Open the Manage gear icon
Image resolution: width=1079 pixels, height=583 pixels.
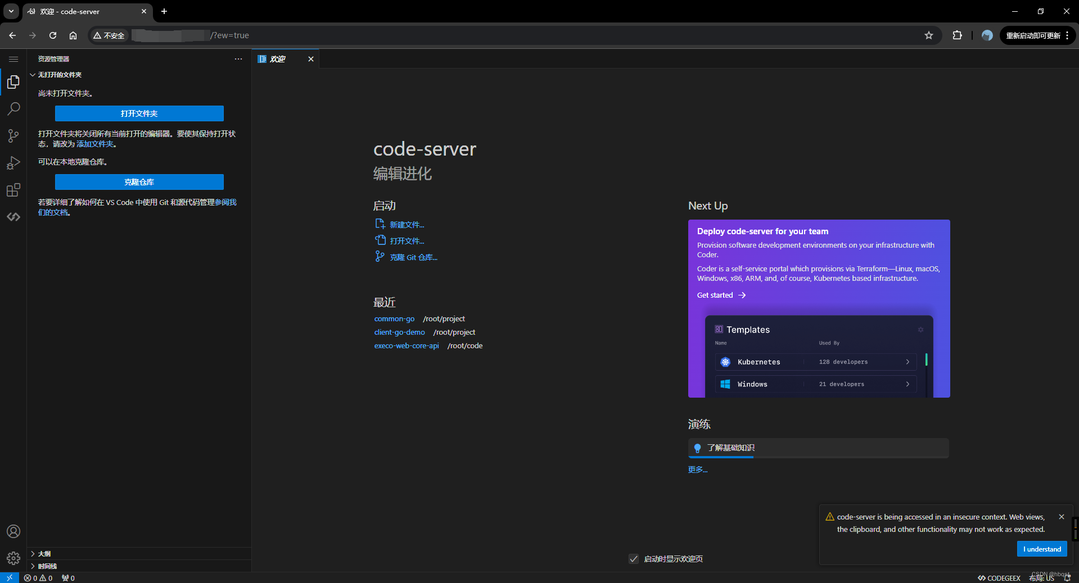pos(13,558)
